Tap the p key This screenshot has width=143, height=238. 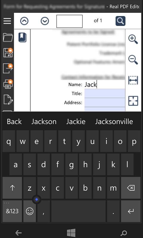click(134, 141)
